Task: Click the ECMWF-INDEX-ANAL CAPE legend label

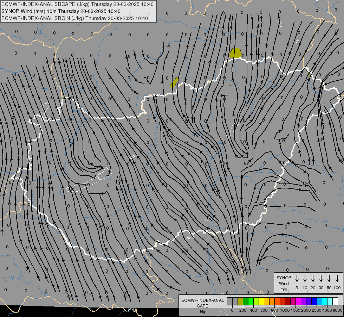Action: click(x=202, y=303)
